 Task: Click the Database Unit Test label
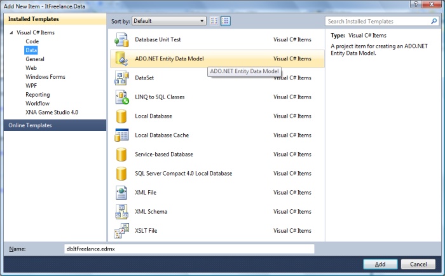click(x=158, y=40)
